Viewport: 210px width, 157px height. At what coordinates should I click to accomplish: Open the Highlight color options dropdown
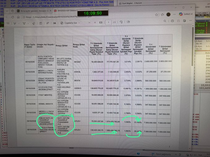28,23
